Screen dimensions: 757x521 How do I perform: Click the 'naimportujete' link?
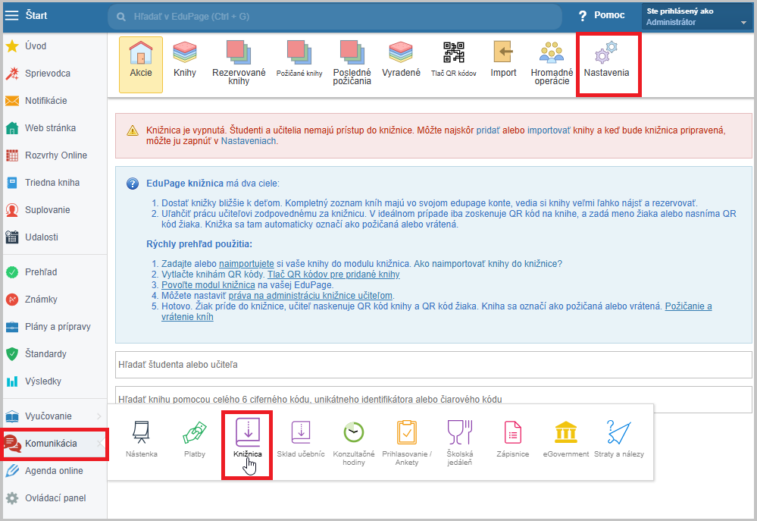point(247,264)
